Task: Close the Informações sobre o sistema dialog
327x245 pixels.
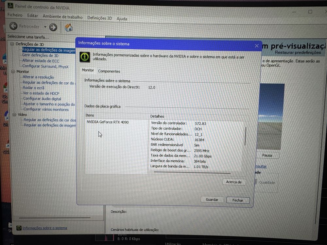Action: (x=257, y=46)
